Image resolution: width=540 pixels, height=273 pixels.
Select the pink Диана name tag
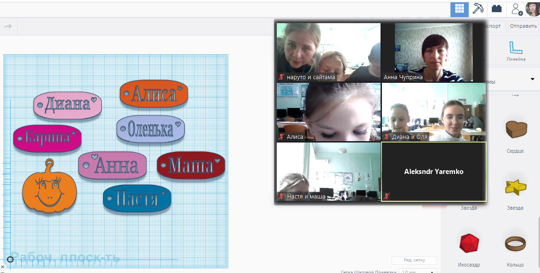pos(67,105)
